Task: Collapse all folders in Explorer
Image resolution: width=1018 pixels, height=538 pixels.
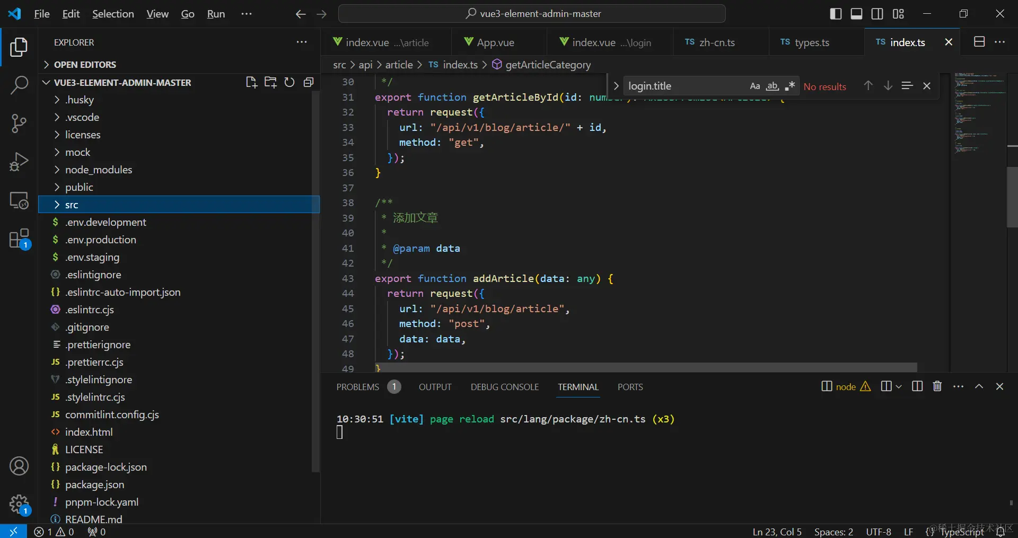Action: pyautogui.click(x=309, y=82)
